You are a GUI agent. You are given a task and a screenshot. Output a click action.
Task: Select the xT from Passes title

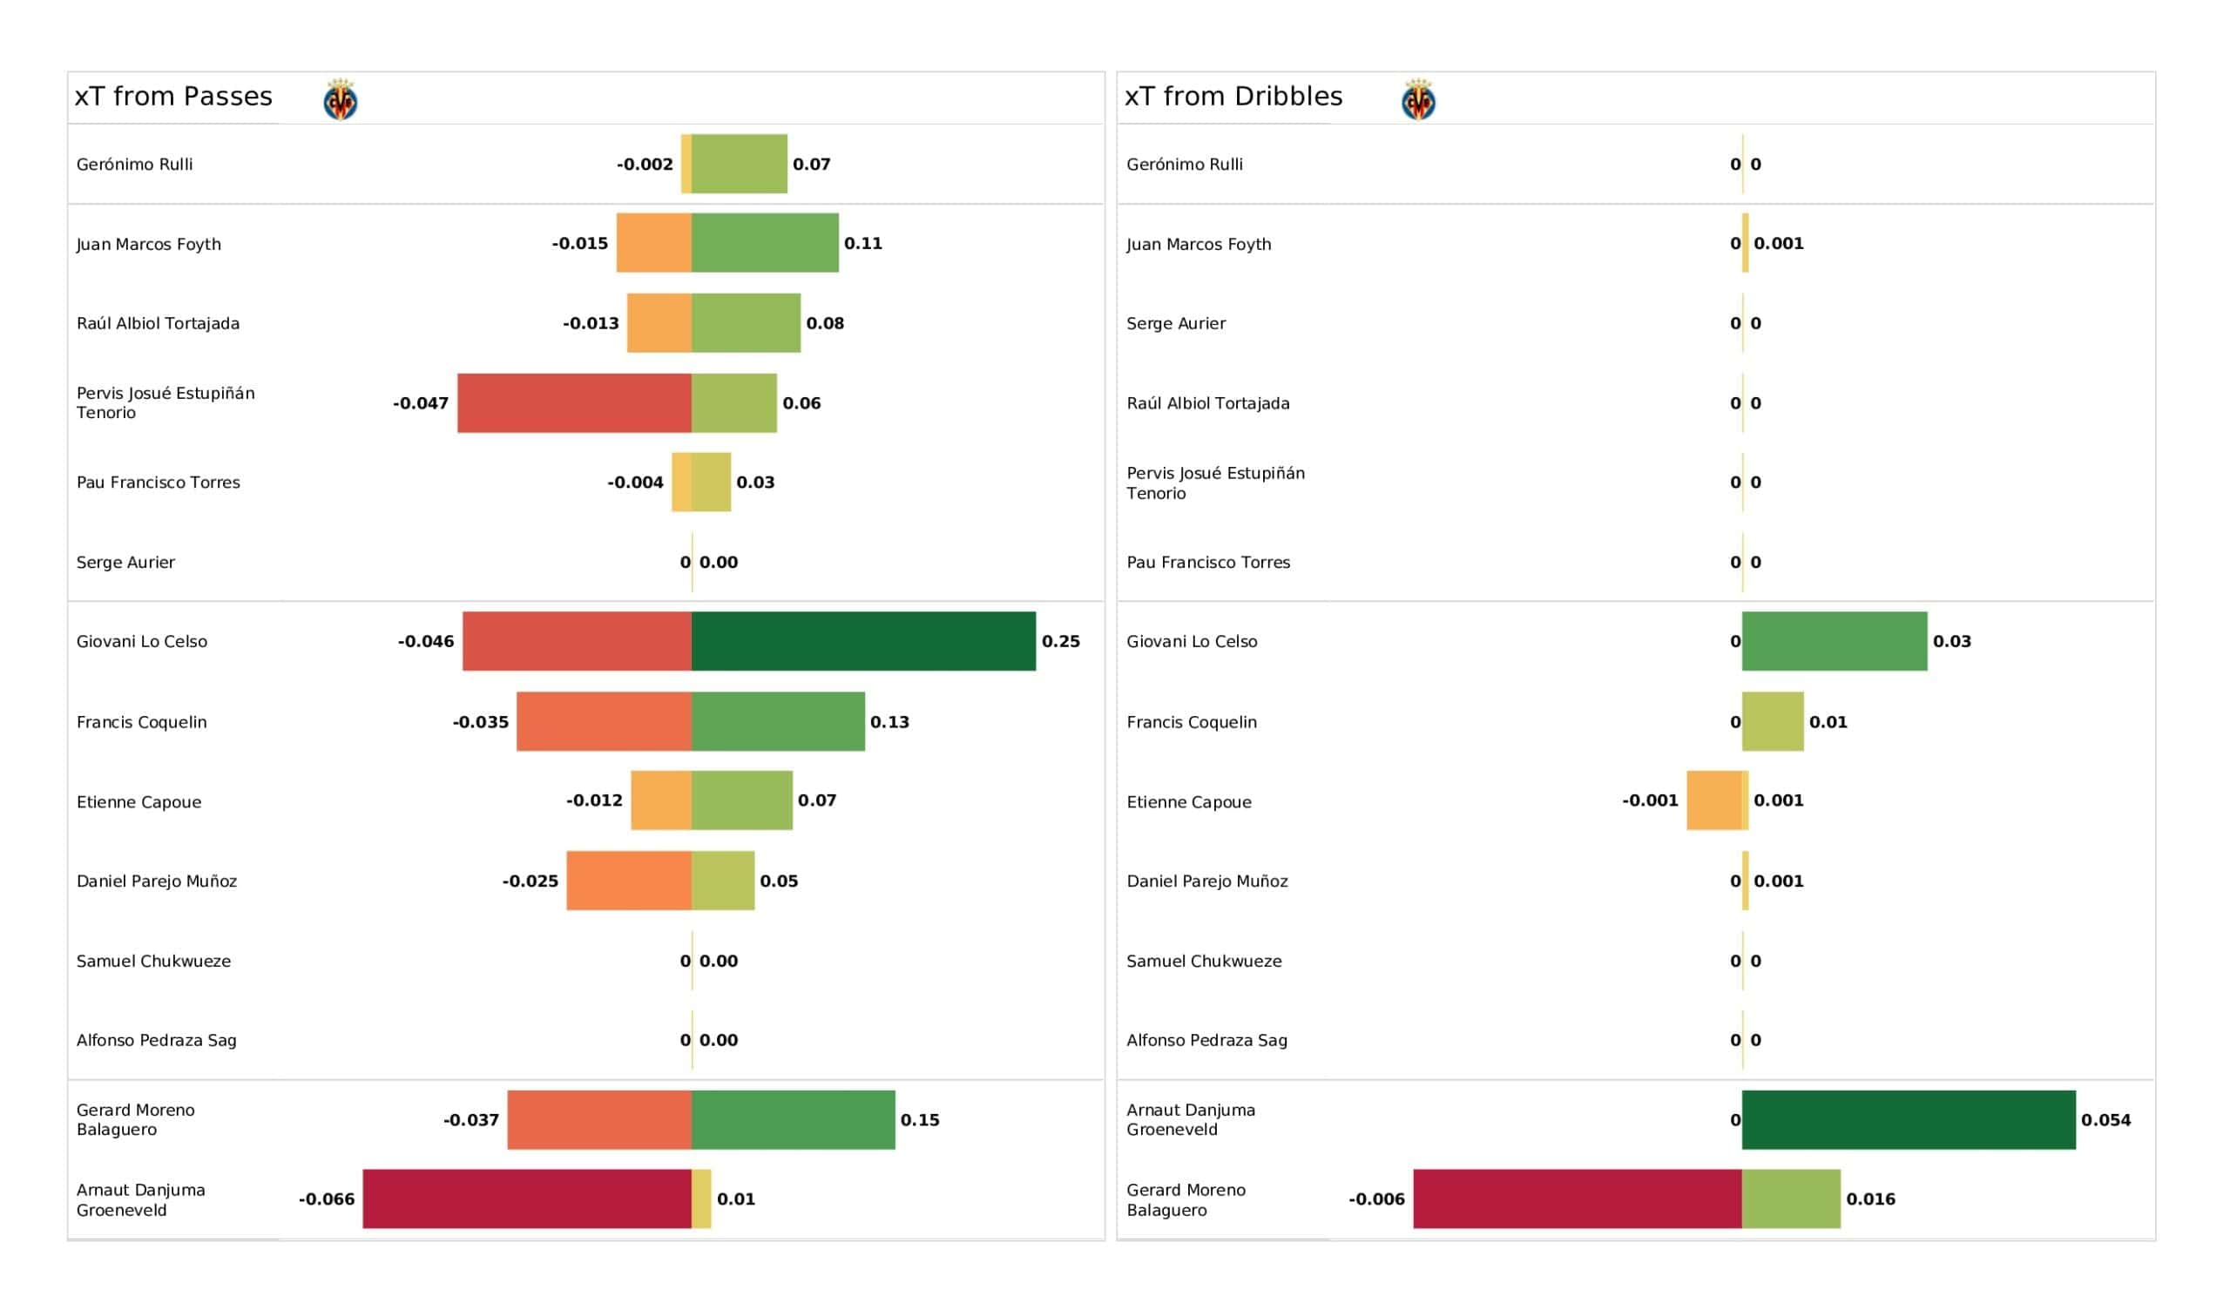(x=173, y=97)
